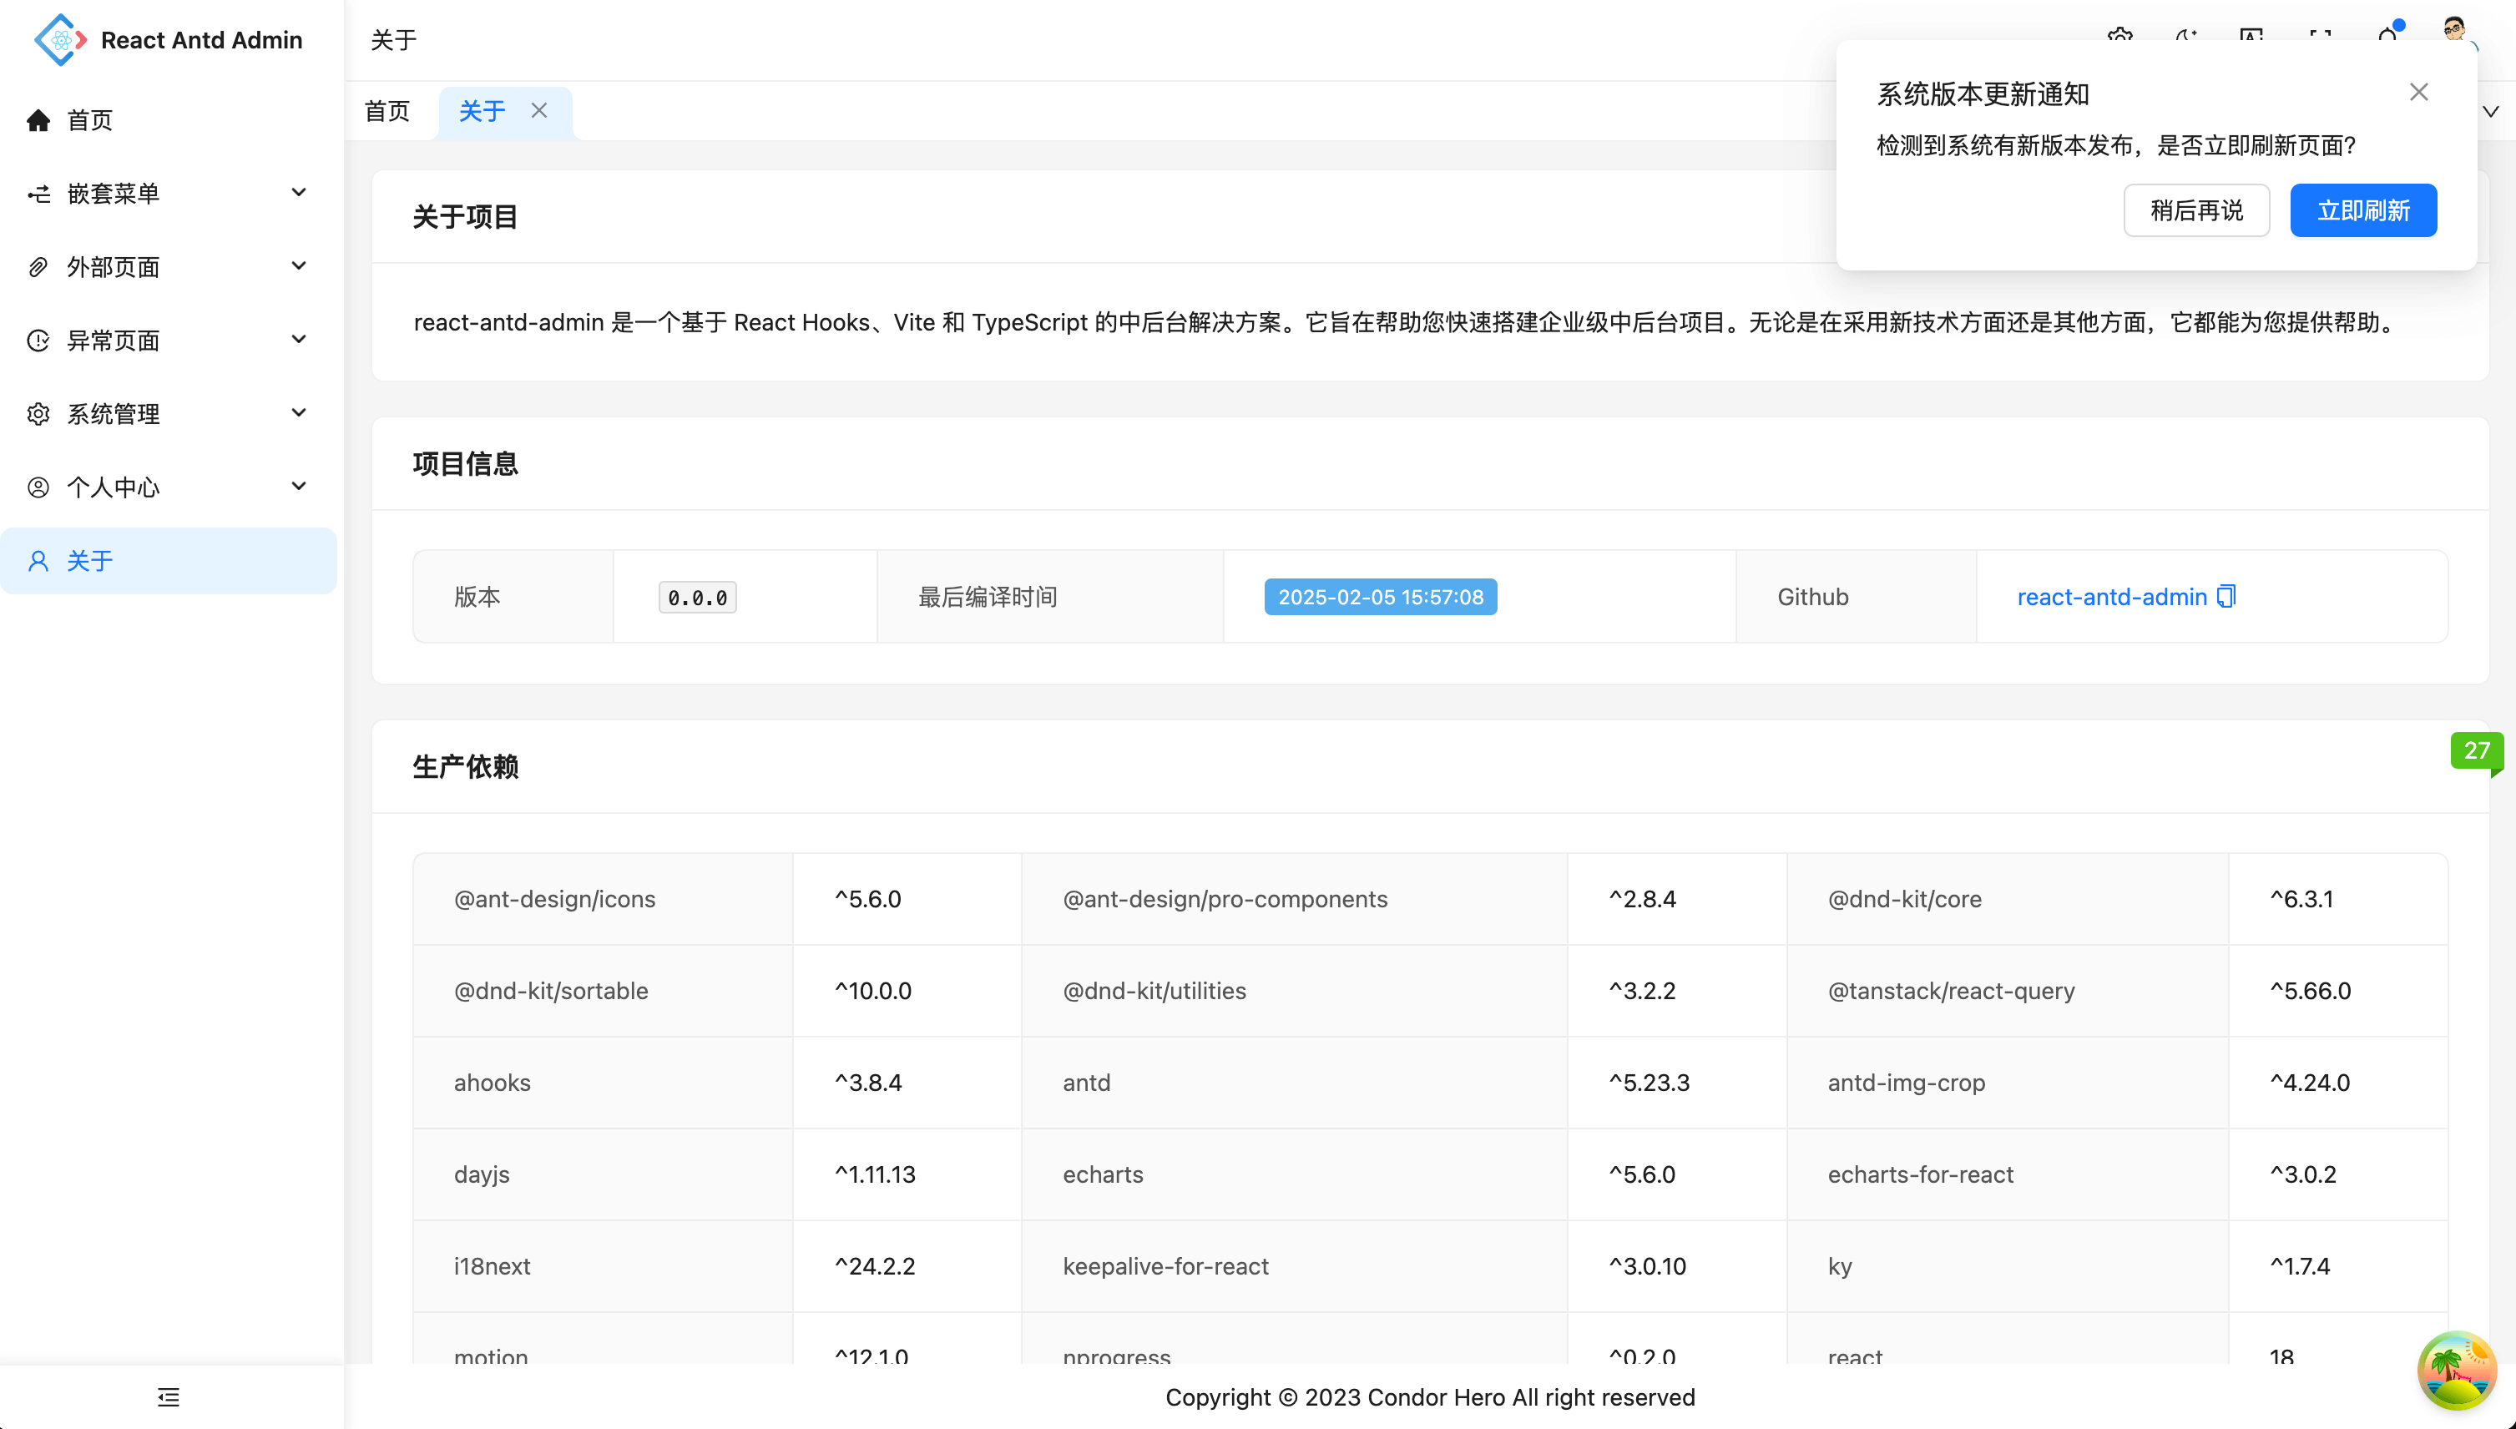Open notifications bell icon

2387,35
